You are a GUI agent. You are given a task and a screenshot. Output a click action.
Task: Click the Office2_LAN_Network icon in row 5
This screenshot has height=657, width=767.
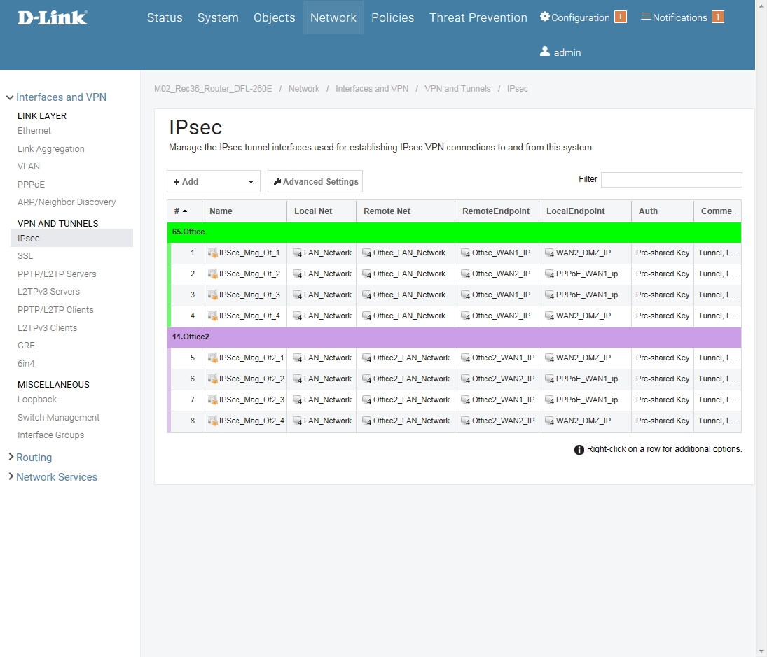click(x=366, y=358)
